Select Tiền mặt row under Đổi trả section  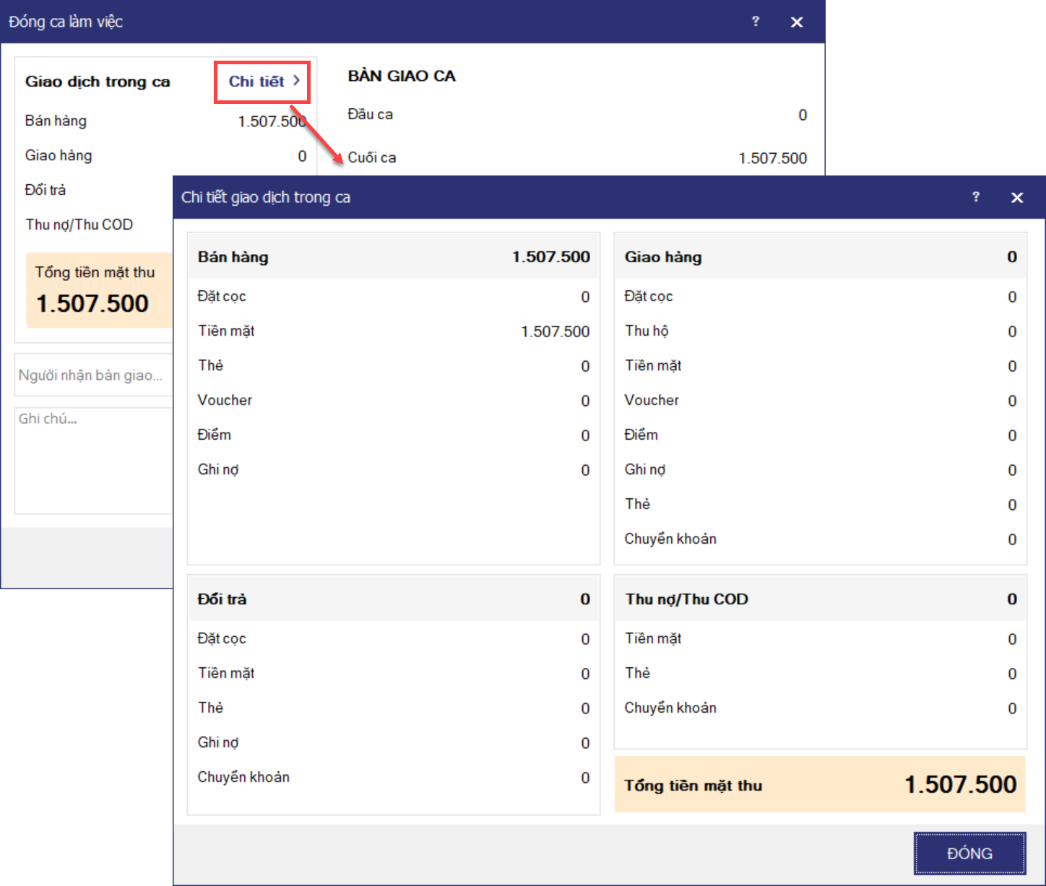point(394,674)
